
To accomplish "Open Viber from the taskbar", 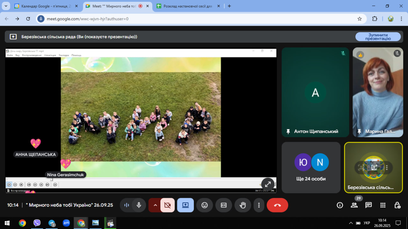I will 37,223.
